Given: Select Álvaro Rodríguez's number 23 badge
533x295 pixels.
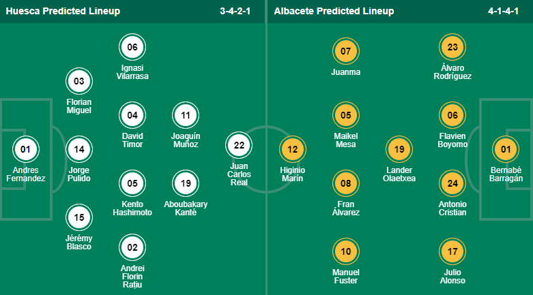Looking at the screenshot, I should [452, 48].
